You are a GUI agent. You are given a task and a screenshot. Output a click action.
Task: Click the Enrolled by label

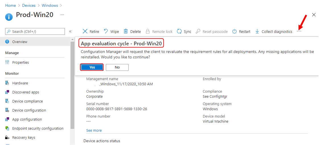pos(212,79)
